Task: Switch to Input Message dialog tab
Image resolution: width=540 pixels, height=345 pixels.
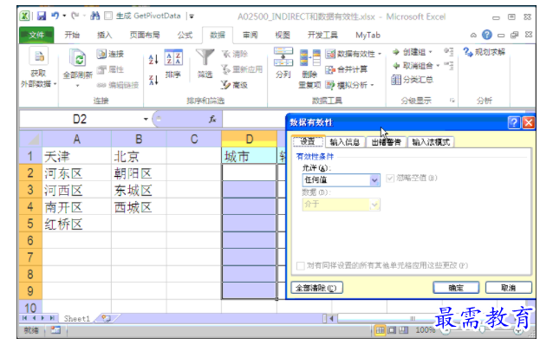Action: (x=345, y=142)
